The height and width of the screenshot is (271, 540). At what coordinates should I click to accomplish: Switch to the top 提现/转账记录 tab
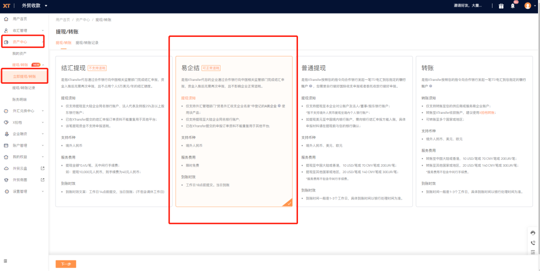(87, 43)
